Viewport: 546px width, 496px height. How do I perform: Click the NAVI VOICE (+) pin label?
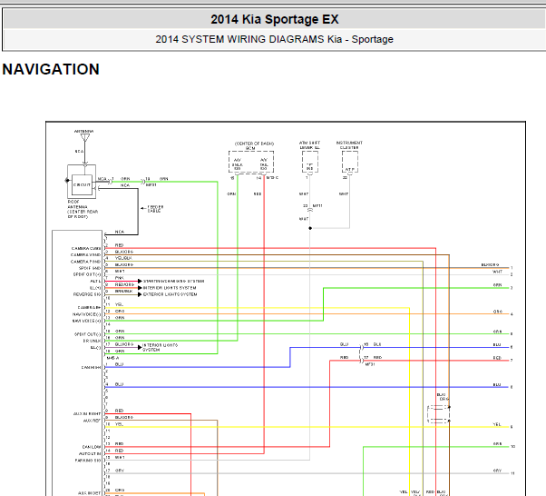click(x=87, y=321)
